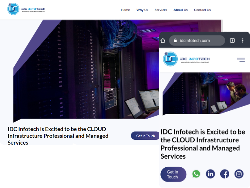This screenshot has height=188, width=250.
Task: Open the tab switcher showing 1 tab
Action: click(232, 41)
